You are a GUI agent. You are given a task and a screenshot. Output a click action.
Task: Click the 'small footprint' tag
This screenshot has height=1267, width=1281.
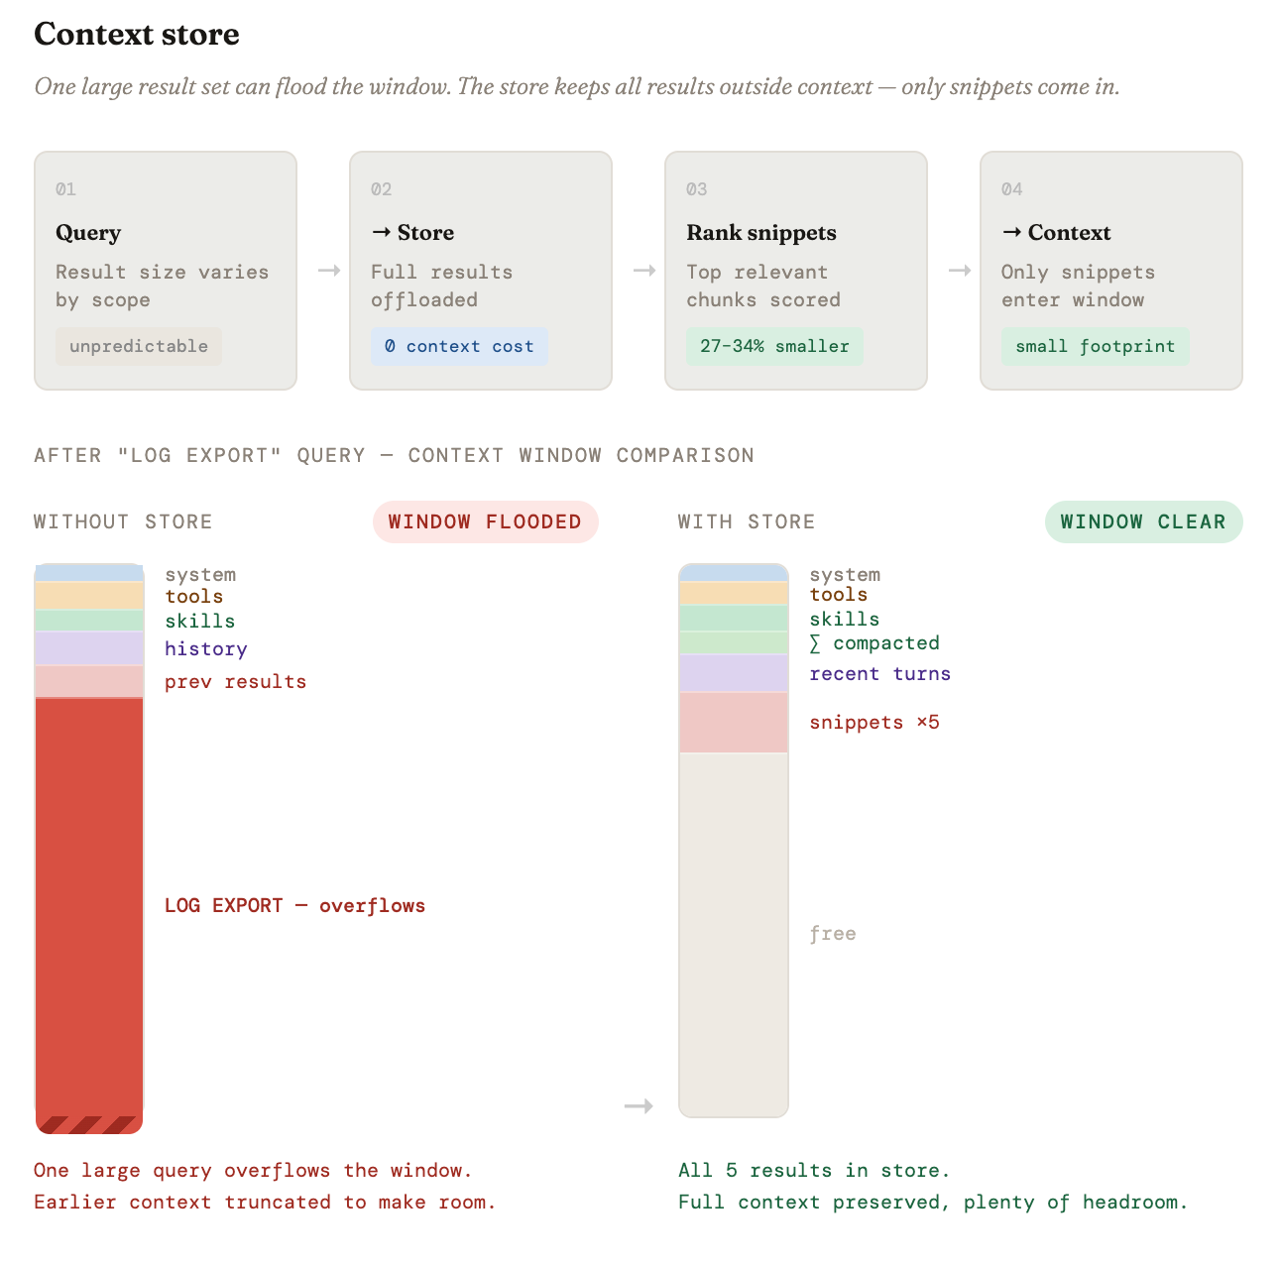(1095, 346)
